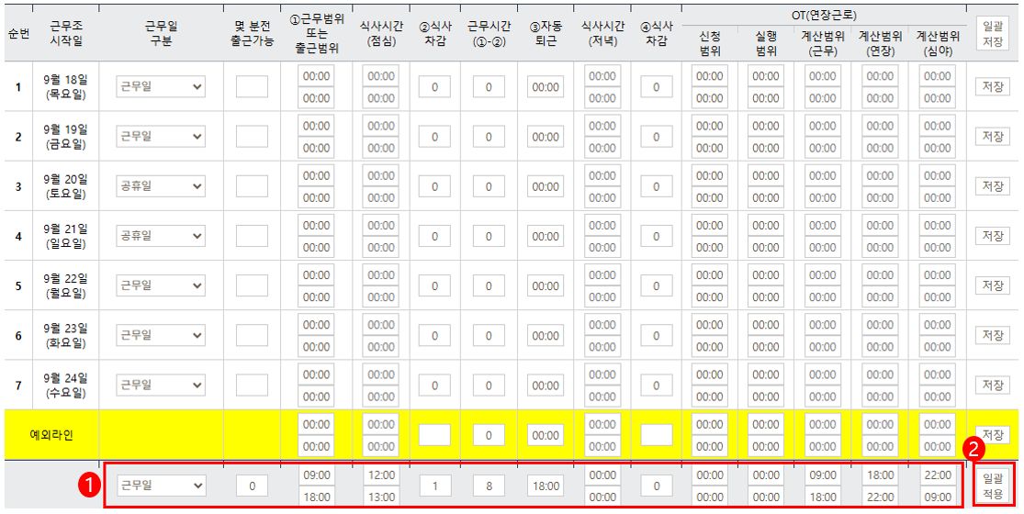Save the 9월 24일 (수요일) row
The height and width of the screenshot is (514, 1024).
click(992, 385)
